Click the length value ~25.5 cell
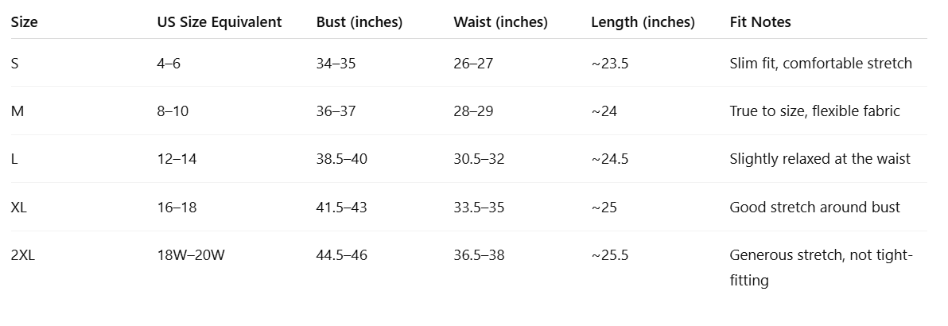The image size is (948, 326). pyautogui.click(x=609, y=255)
